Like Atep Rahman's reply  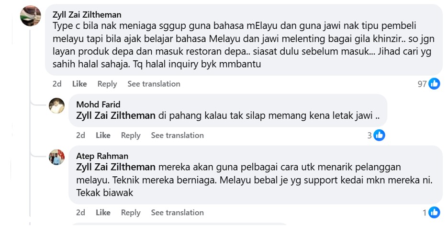pyautogui.click(x=103, y=213)
